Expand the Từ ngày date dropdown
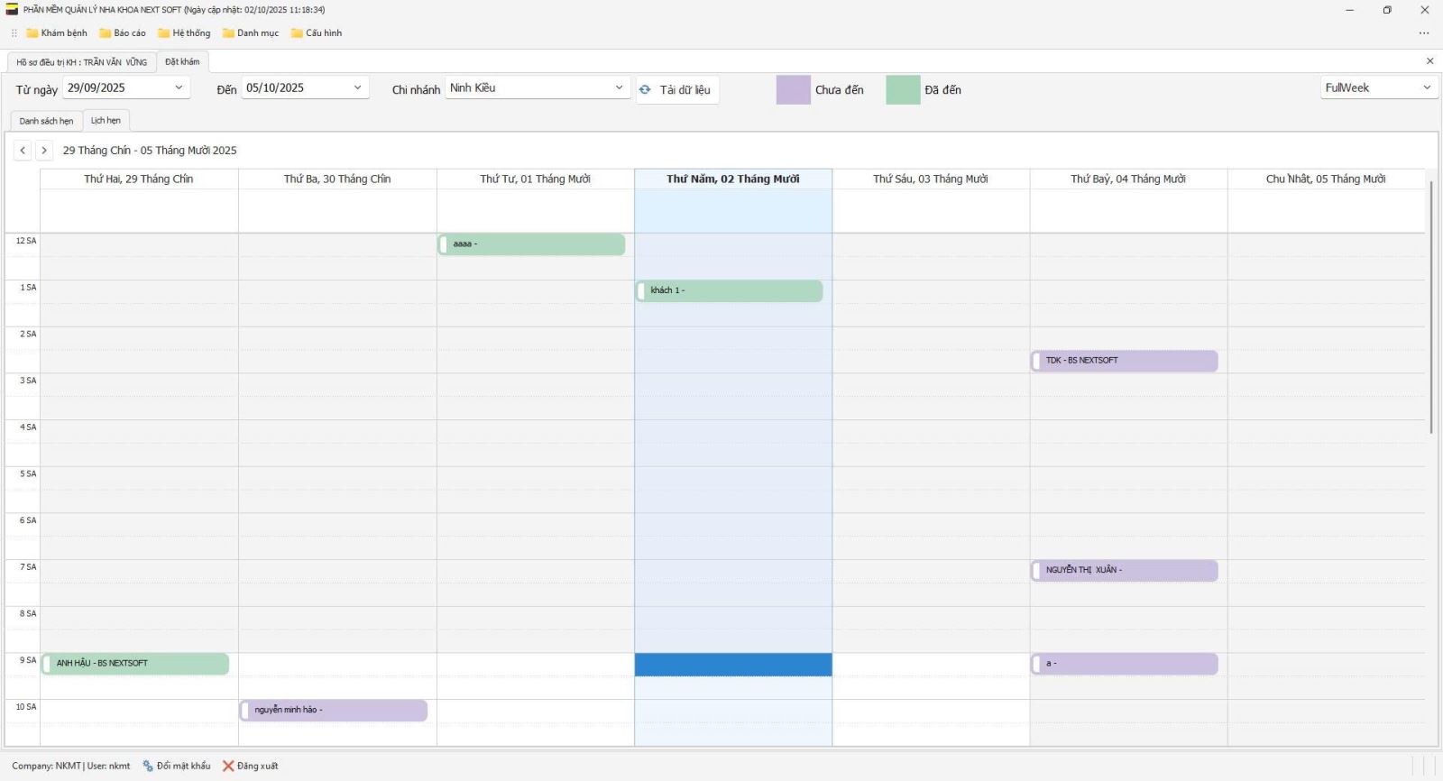The width and height of the screenshot is (1443, 781). 179,87
